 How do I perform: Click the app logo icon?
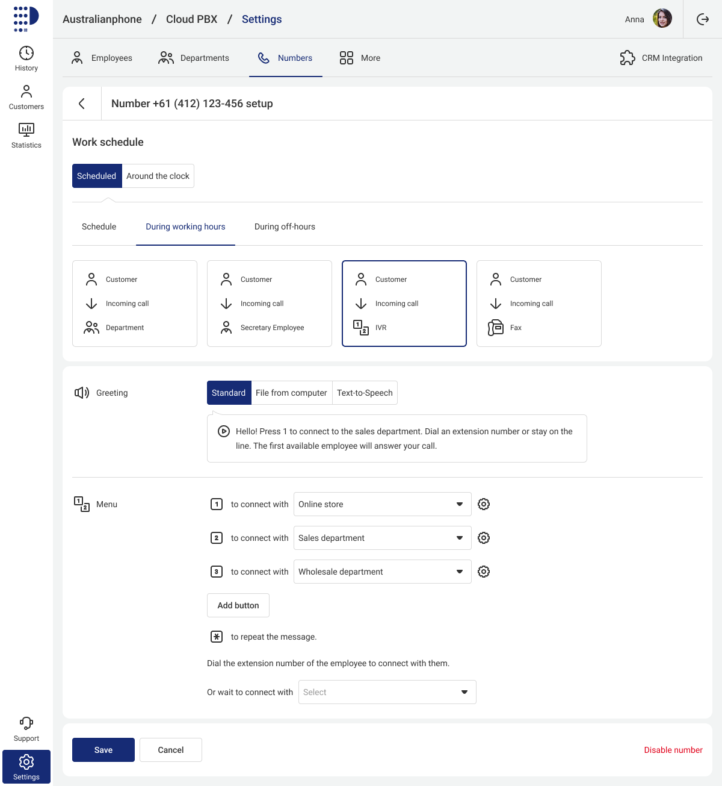click(26, 19)
